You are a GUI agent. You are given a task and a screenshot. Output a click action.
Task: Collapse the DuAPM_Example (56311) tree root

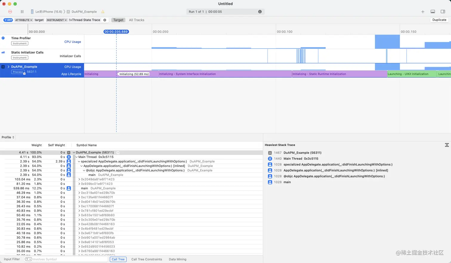[74, 152]
